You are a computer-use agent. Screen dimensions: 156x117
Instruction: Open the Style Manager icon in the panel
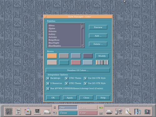point(119,111)
